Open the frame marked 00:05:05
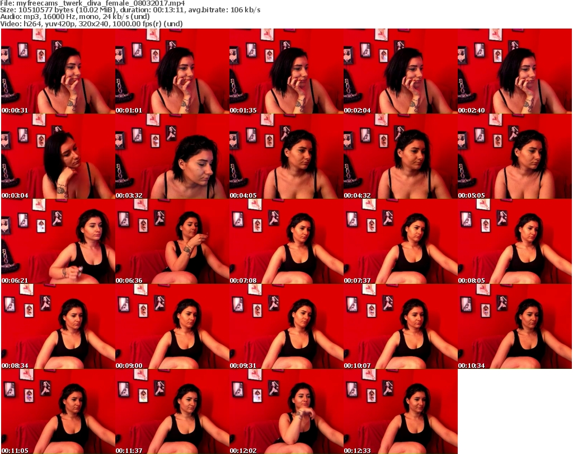The height and width of the screenshot is (454, 573). click(x=515, y=156)
